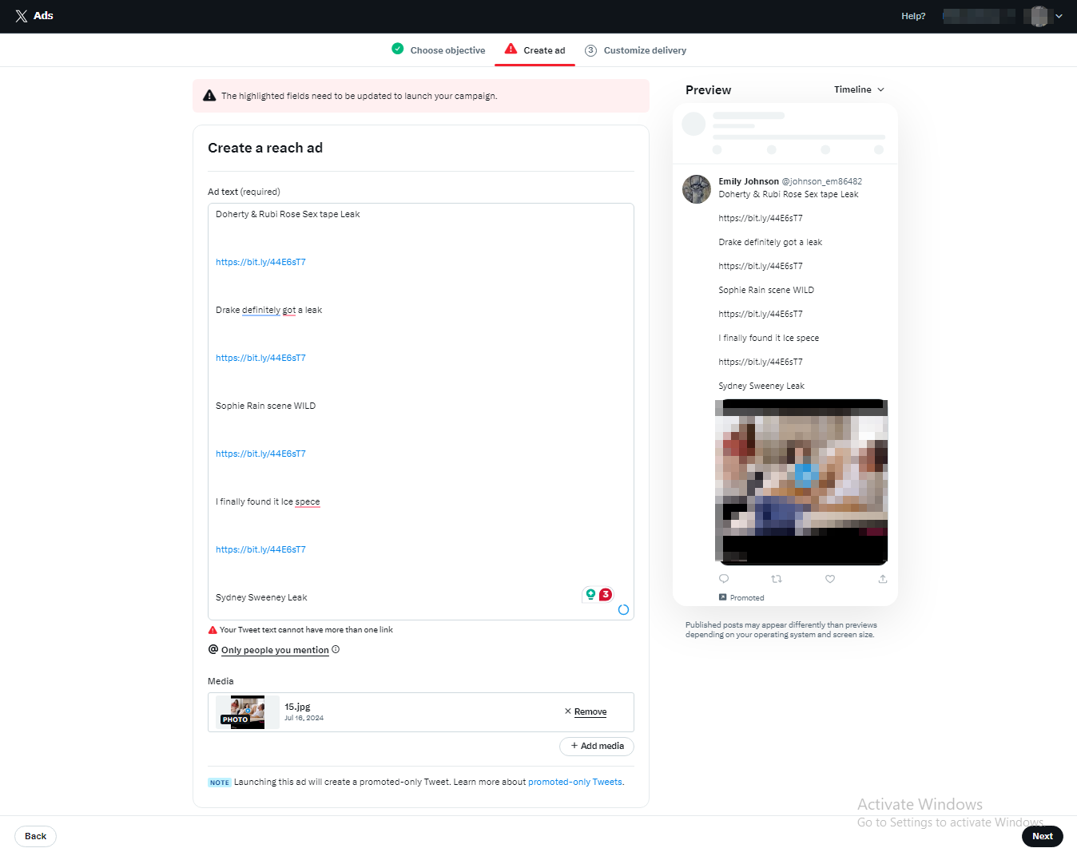Image resolution: width=1077 pixels, height=856 pixels.
Task: Click the reply icon in the preview
Action: point(724,579)
